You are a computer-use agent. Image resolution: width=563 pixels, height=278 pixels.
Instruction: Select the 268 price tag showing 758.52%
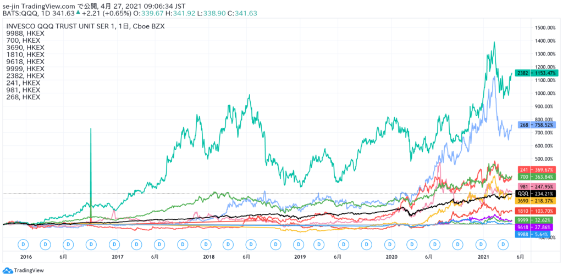[537, 125]
